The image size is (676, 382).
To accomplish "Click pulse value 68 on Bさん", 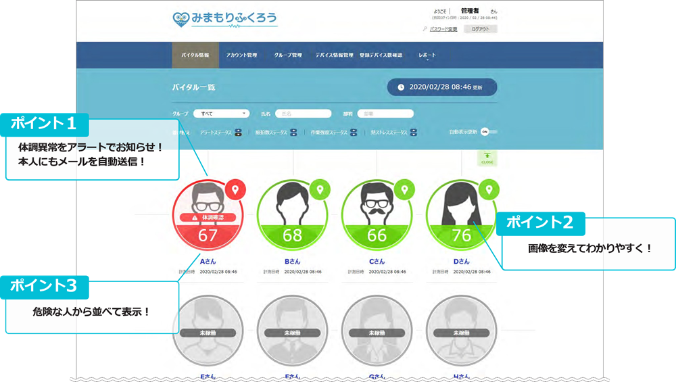I will (x=292, y=235).
